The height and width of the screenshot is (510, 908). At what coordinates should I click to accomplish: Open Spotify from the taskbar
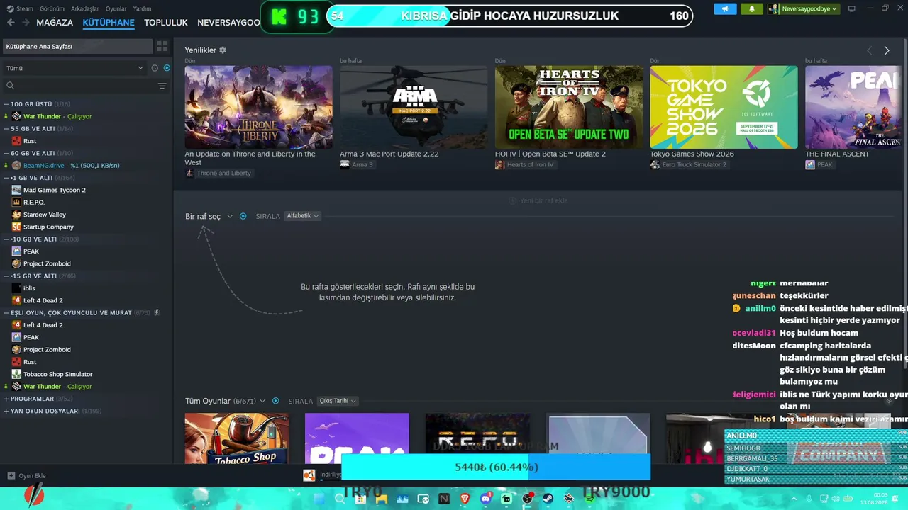click(590, 499)
